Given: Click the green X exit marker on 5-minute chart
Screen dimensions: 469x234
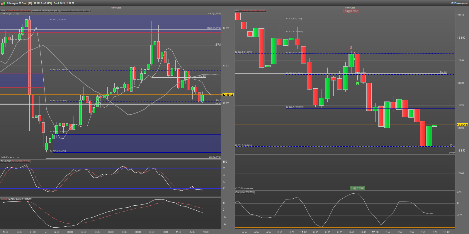Looking at the screenshot, I should [357, 83].
